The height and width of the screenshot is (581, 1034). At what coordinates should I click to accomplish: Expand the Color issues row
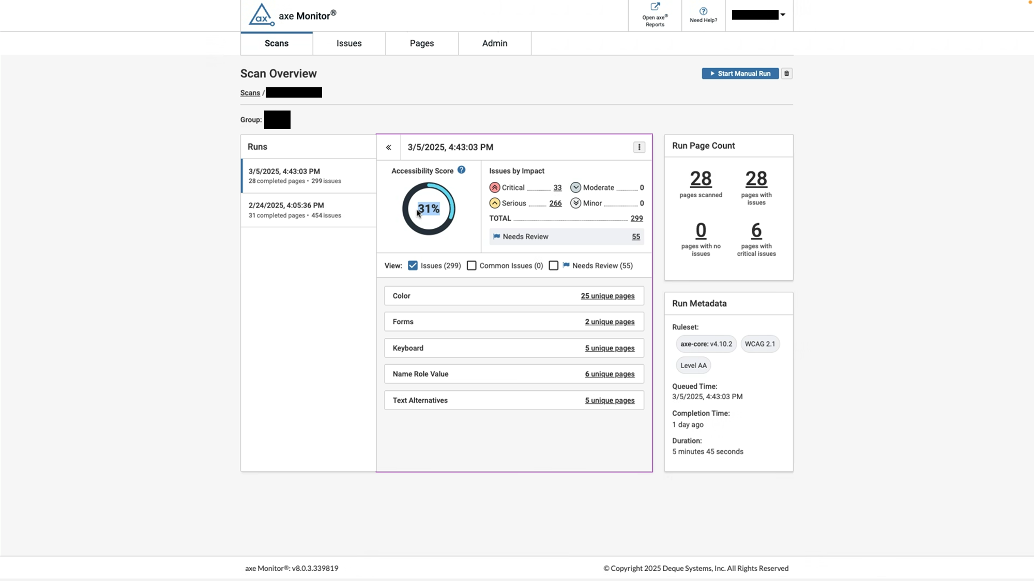click(x=514, y=296)
